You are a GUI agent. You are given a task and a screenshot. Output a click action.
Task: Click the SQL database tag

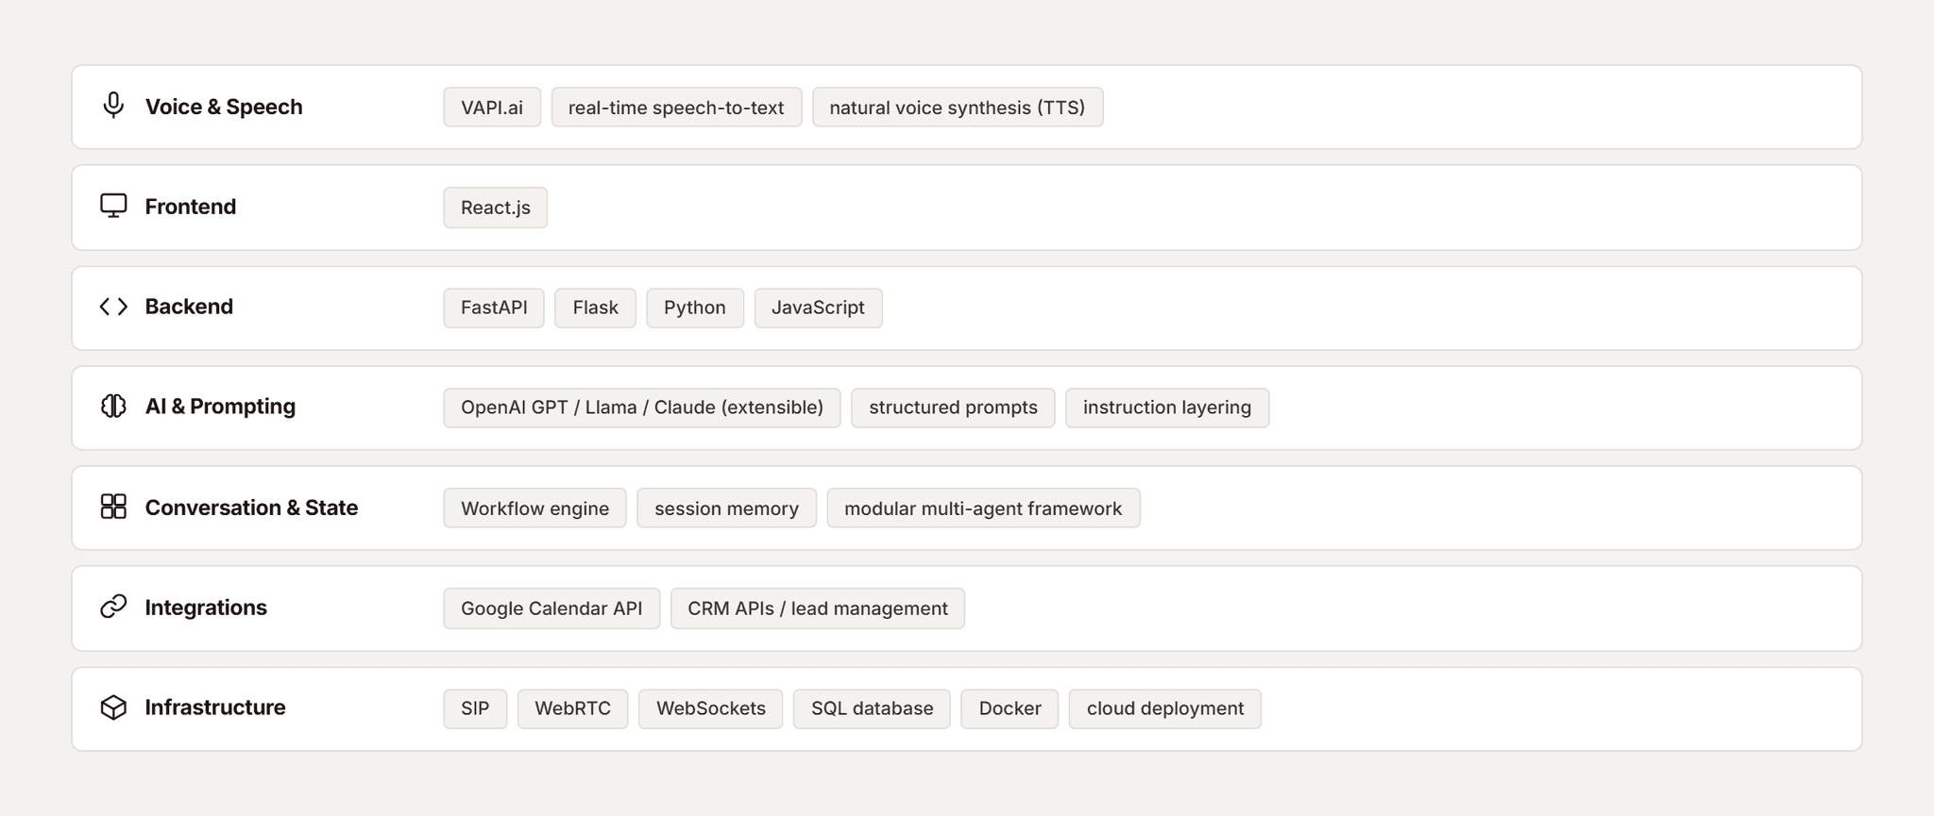872,708
